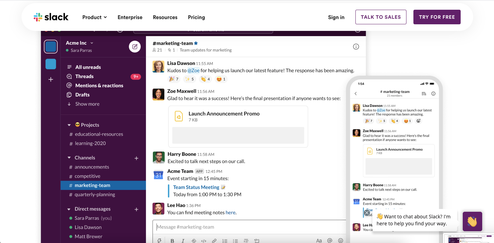Screen dimensions: 494x243
Task: Click the @ mention icon
Action: [x=330, y=240]
